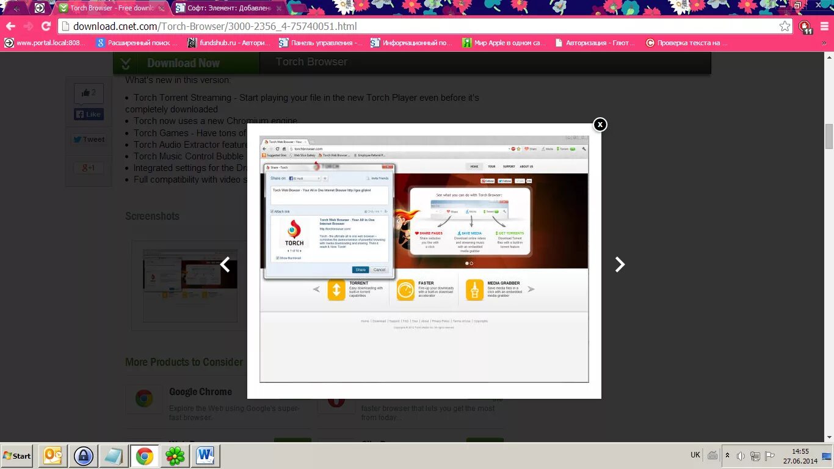
Task: Click the Google +1 button
Action: point(89,167)
